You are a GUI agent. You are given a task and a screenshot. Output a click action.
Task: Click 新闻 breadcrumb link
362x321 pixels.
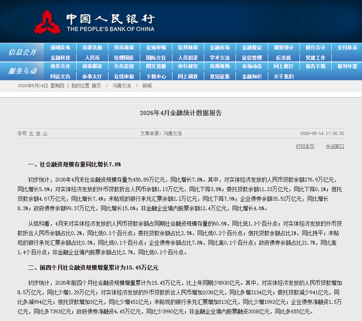pos(147,86)
